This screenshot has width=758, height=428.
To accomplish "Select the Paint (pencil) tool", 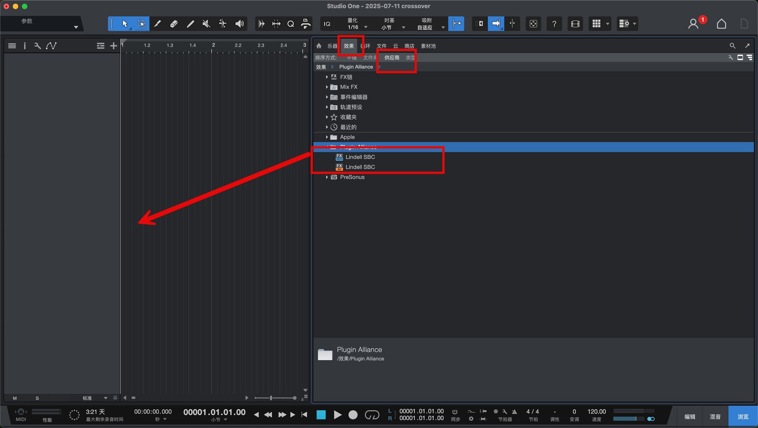I will coord(190,24).
